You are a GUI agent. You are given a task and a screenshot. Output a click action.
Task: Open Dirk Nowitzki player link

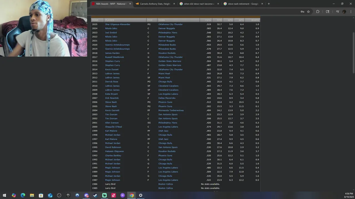coord(112,98)
